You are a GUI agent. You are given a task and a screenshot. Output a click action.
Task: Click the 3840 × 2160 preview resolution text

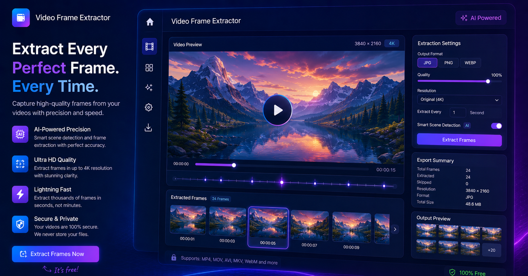[368, 44]
